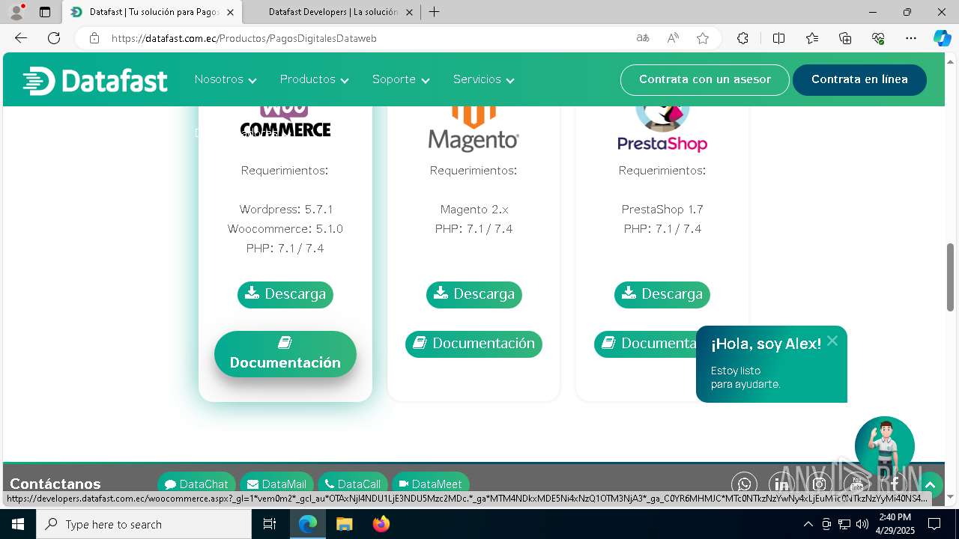Screen dimensions: 959x539
Task: Download the PrestaShop plugin
Action: coord(662,294)
